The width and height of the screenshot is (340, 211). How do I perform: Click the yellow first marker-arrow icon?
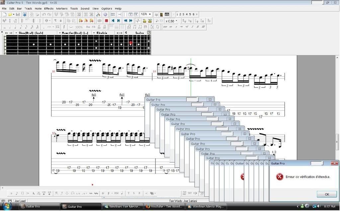81,21
